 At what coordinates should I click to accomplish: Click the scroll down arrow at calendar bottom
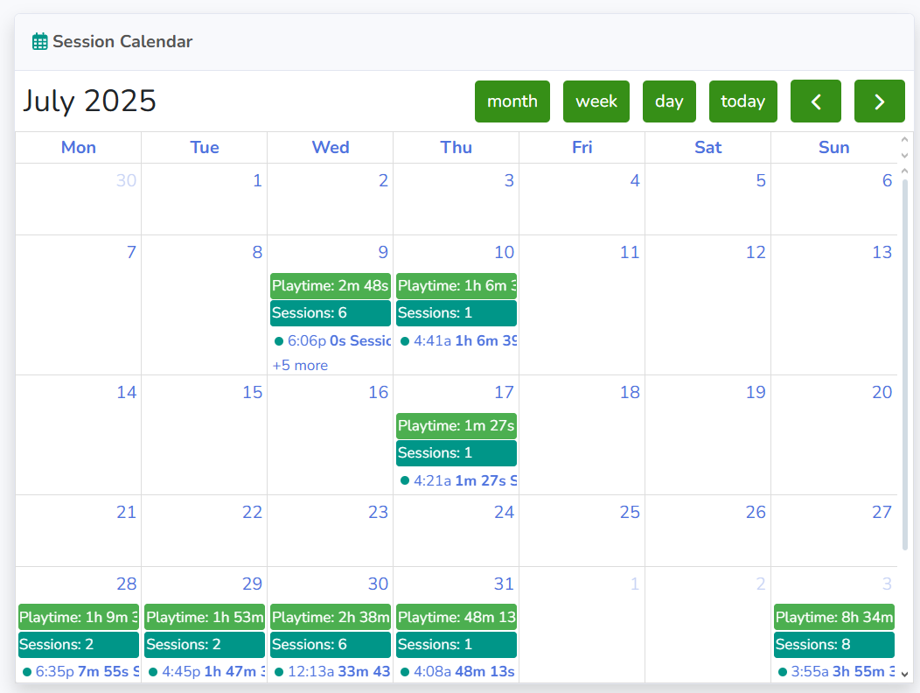click(905, 675)
